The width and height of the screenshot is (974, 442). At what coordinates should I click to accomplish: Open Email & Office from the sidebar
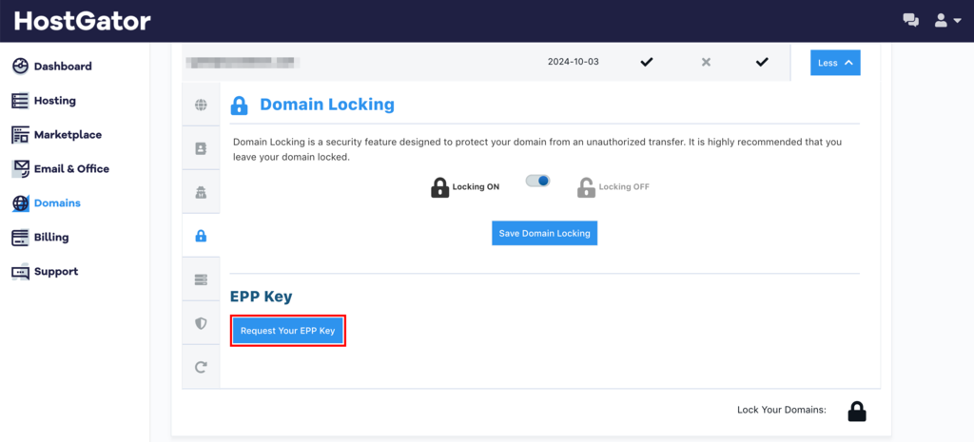(x=71, y=169)
